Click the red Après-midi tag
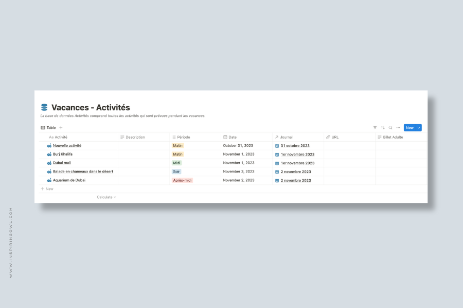Screen dimensions: 463x308 pos(182,180)
